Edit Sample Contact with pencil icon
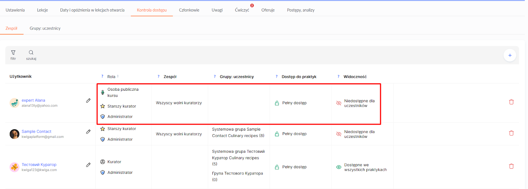The image size is (528, 189). [88, 132]
